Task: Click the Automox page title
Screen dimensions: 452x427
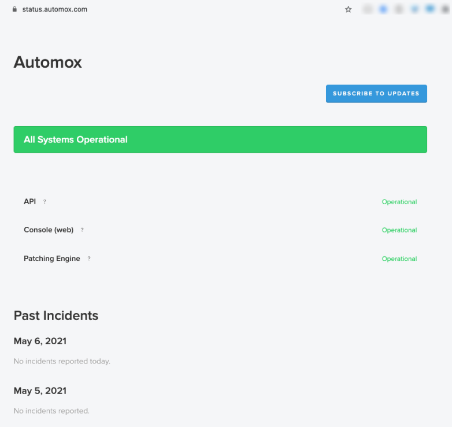Action: click(x=48, y=62)
